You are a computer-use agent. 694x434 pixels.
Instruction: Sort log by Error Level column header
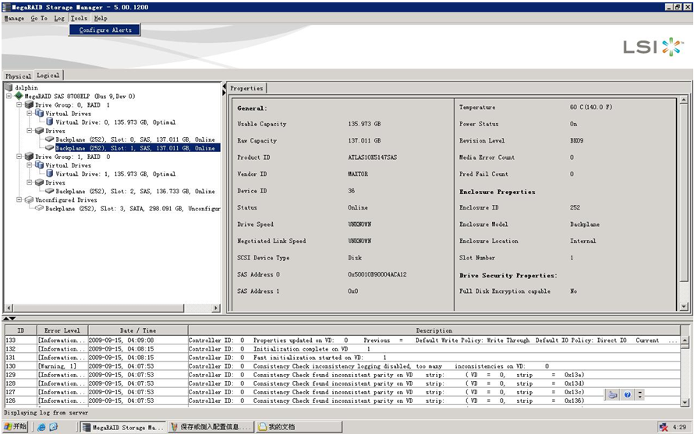(61, 330)
